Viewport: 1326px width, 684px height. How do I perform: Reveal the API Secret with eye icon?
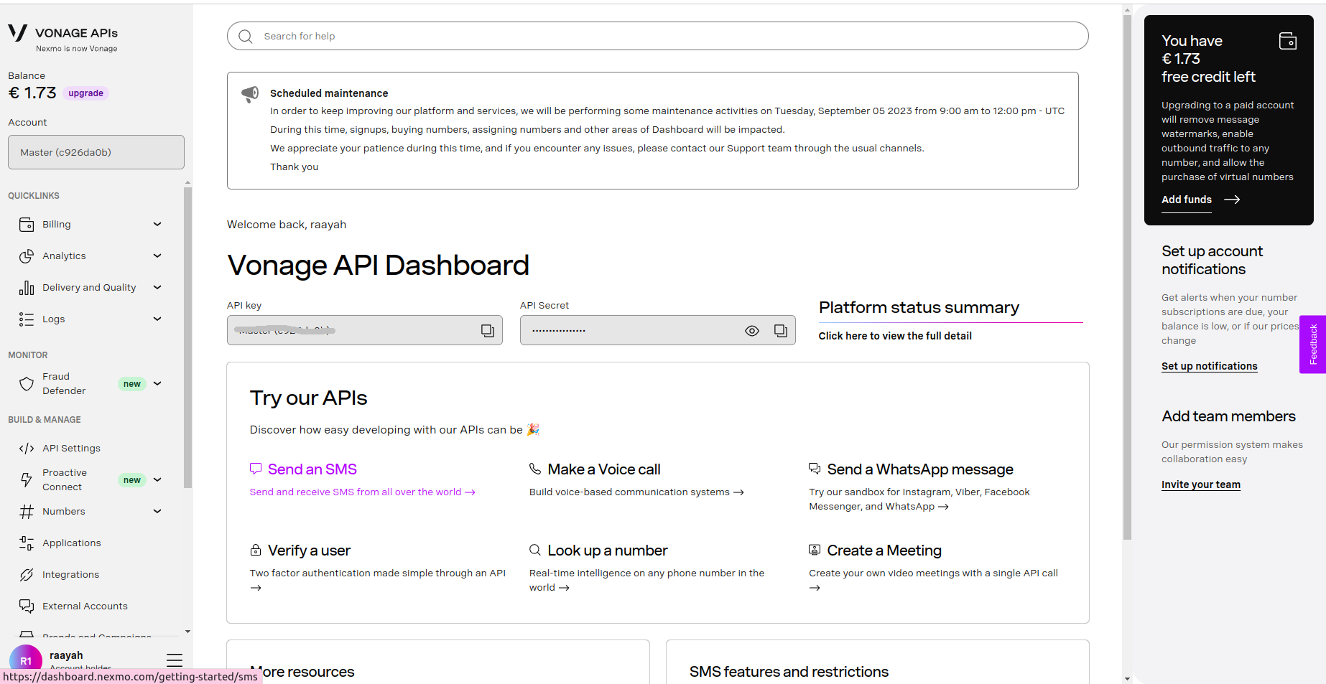(751, 331)
